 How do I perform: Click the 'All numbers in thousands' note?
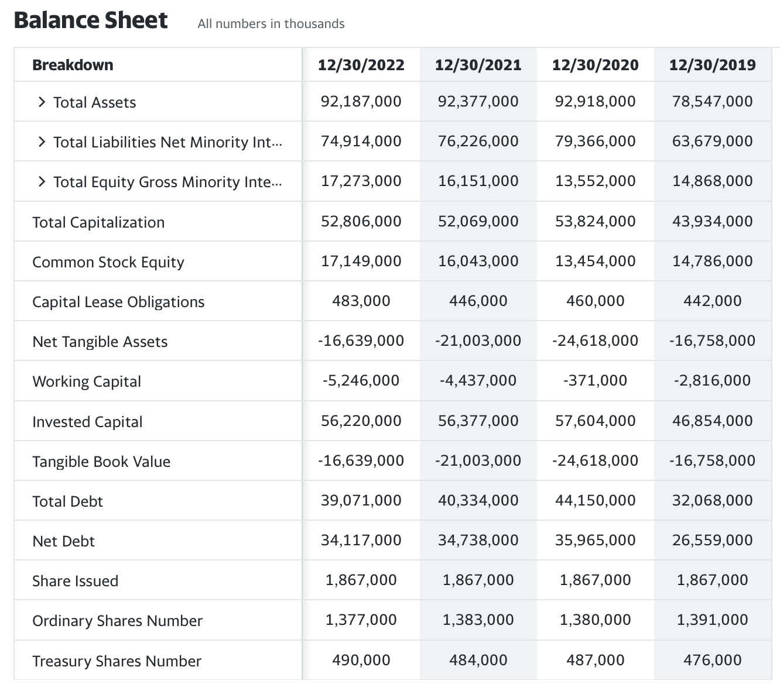(x=271, y=24)
